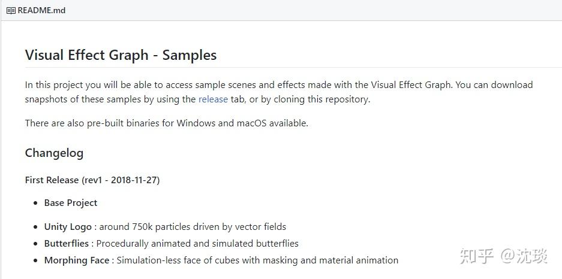Image resolution: width=562 pixels, height=279 pixels.
Task: Click the '750k particles' description text
Action: (192, 227)
